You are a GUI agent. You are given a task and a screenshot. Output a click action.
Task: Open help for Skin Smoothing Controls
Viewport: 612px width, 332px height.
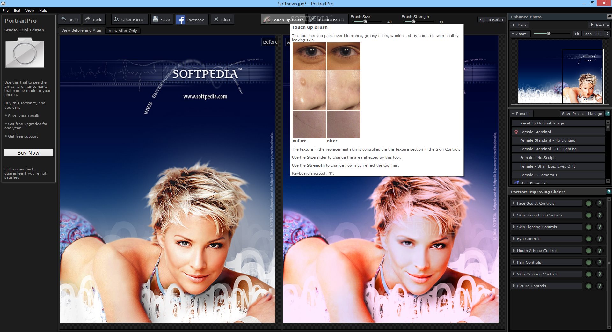pyautogui.click(x=600, y=215)
